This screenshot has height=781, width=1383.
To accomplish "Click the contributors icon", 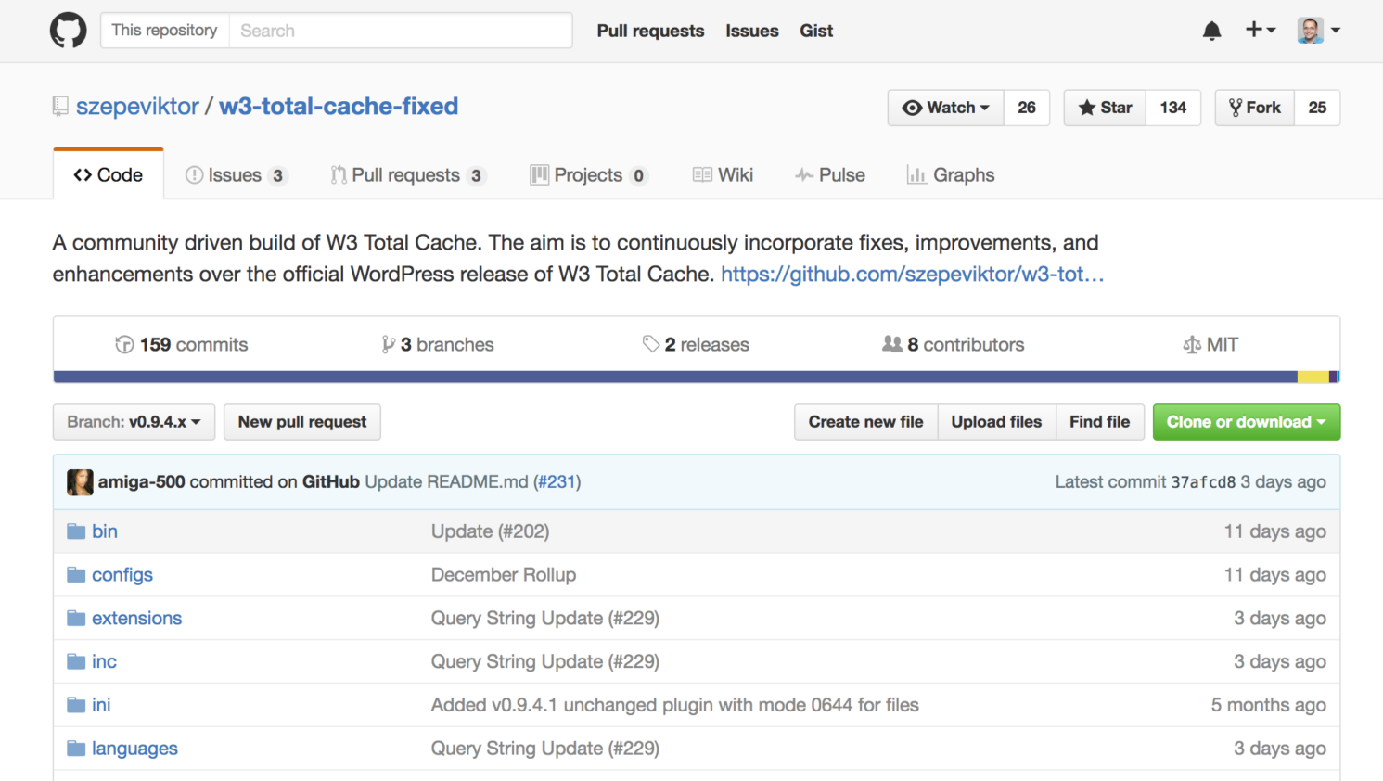I will (x=893, y=343).
